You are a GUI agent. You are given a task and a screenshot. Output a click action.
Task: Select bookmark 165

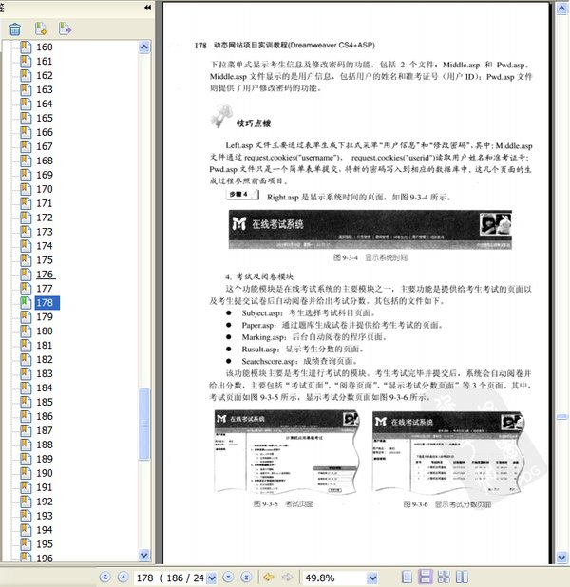tap(45, 119)
